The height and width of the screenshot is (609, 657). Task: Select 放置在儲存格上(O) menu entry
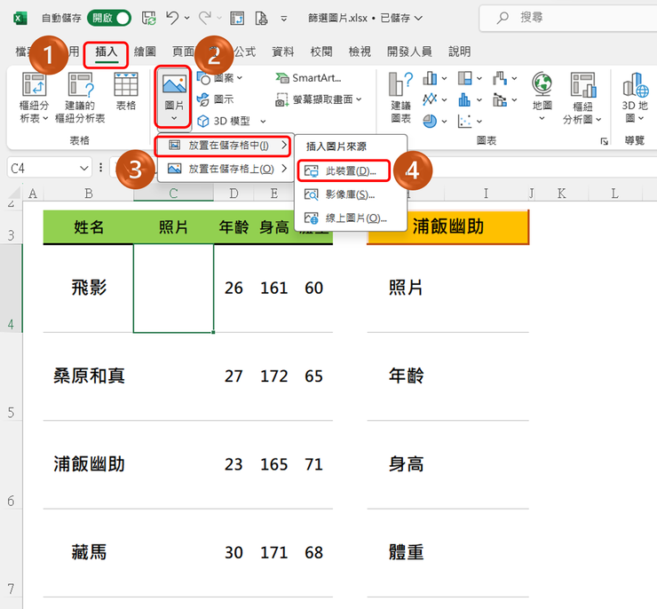point(226,169)
